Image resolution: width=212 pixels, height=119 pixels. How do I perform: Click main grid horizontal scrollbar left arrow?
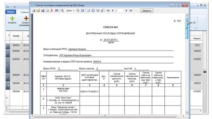(x=7, y=111)
